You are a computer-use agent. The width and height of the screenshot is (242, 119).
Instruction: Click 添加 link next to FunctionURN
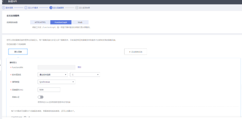(x=79, y=67)
